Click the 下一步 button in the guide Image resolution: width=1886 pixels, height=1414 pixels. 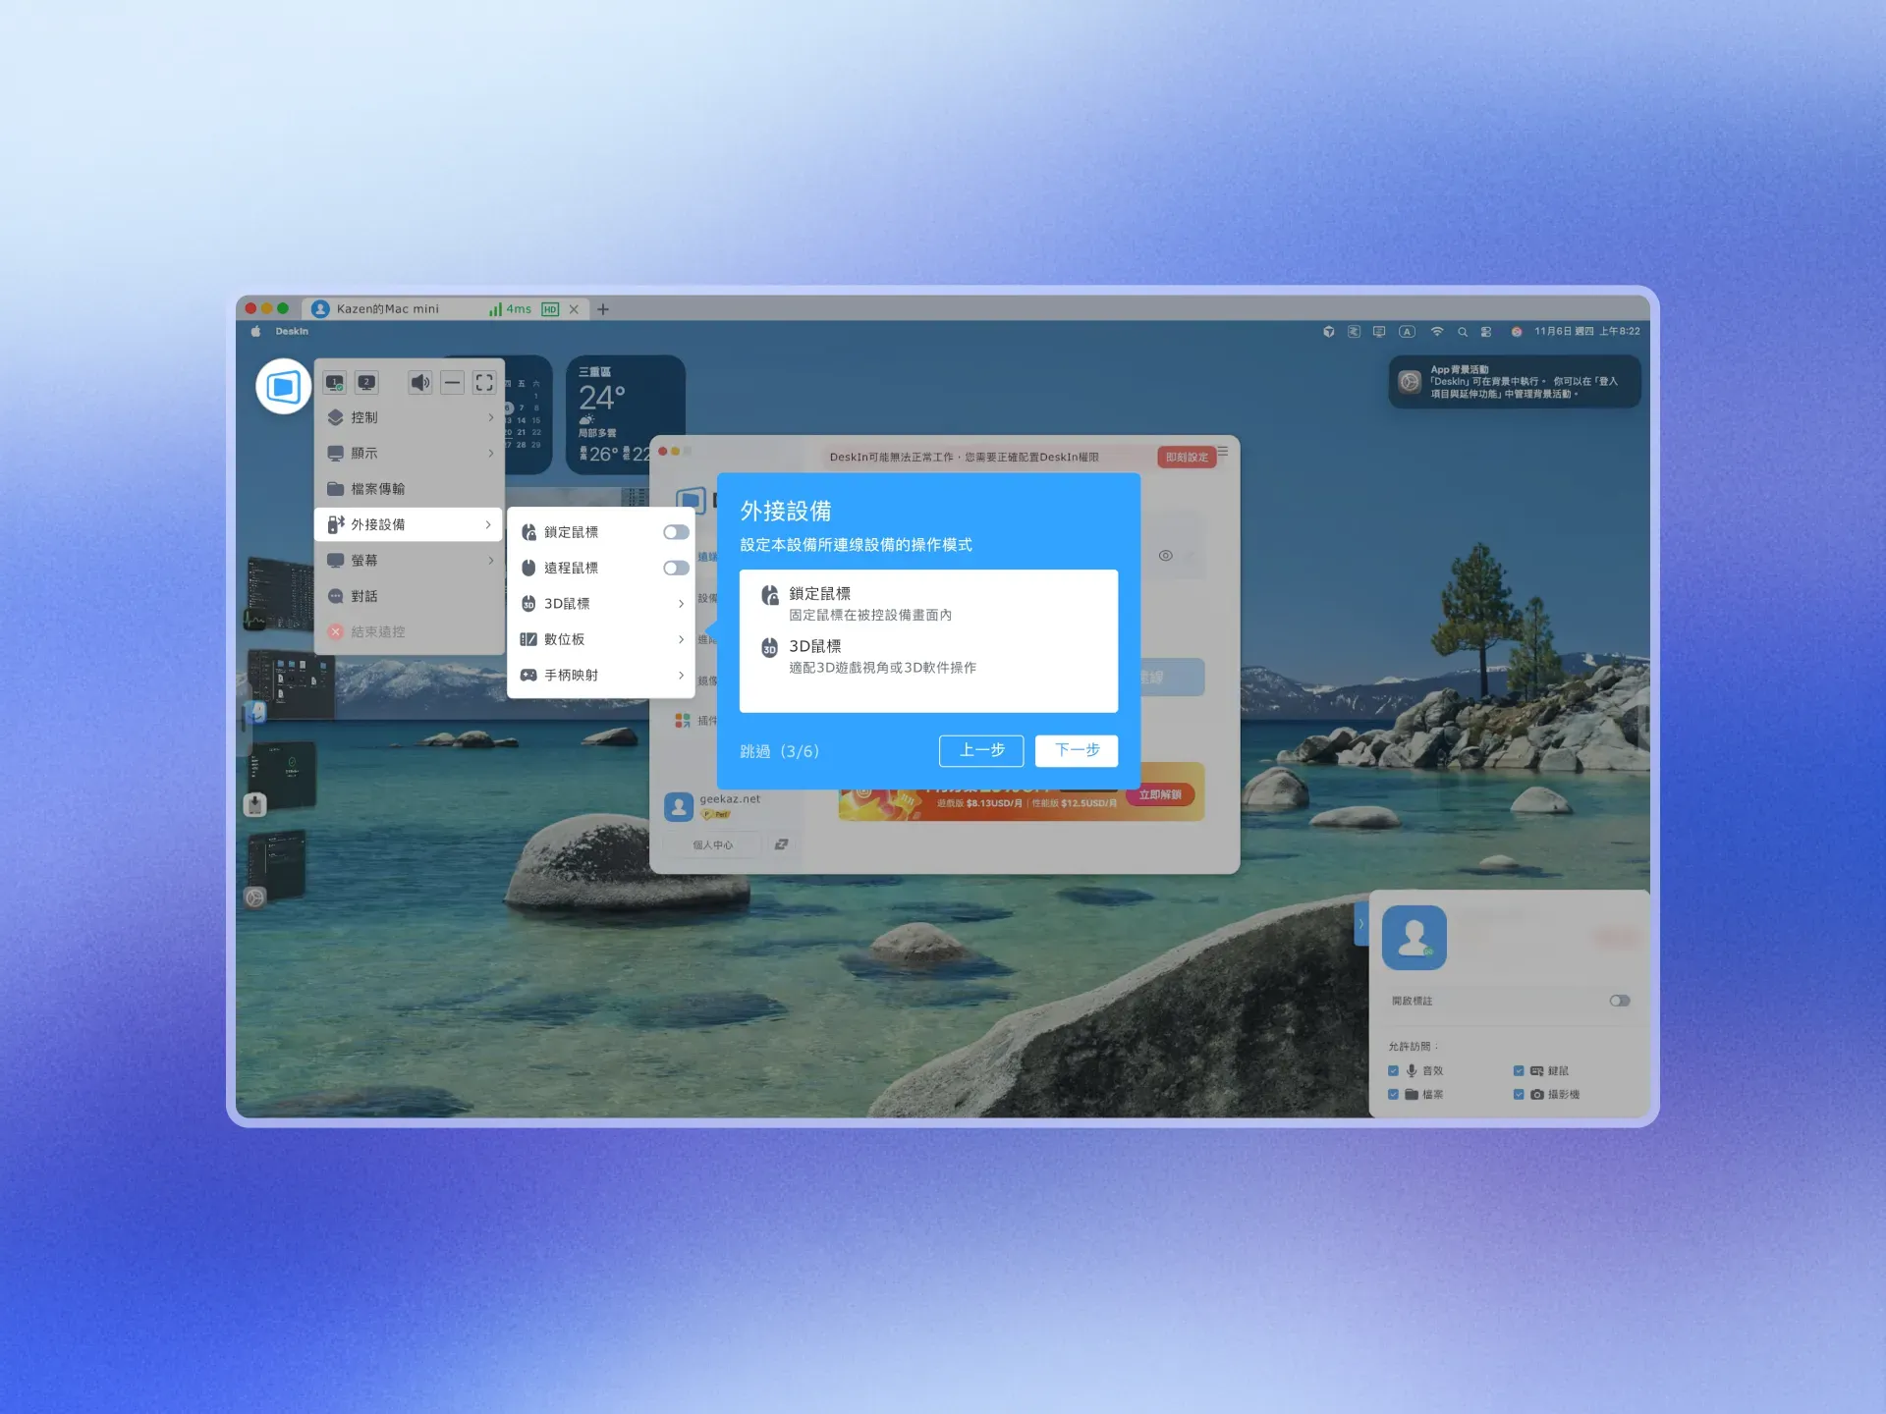[x=1077, y=750]
